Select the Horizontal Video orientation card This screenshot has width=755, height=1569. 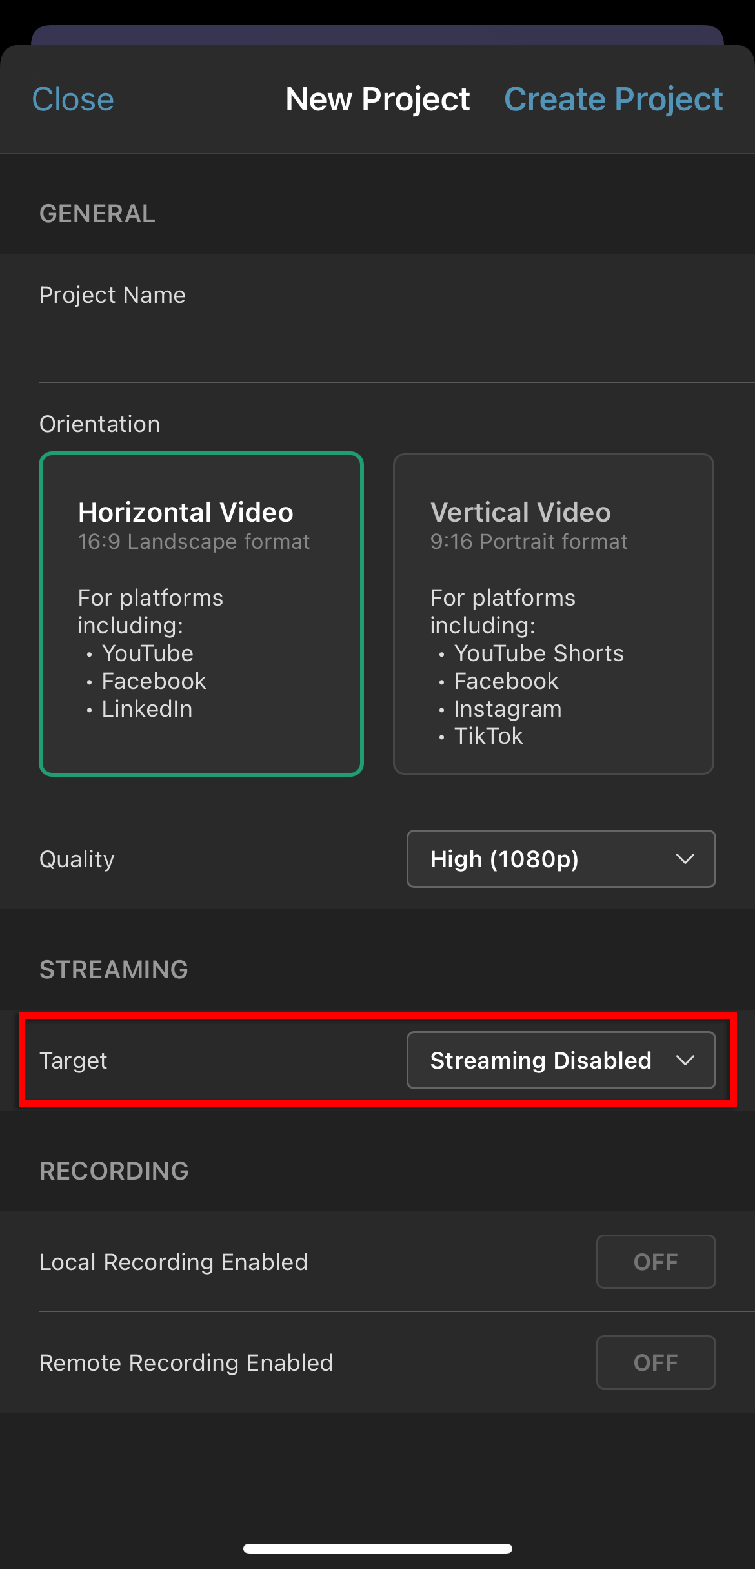(201, 613)
